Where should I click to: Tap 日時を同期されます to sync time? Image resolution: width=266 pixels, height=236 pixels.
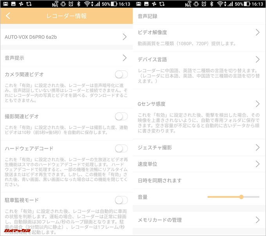pos(199,181)
